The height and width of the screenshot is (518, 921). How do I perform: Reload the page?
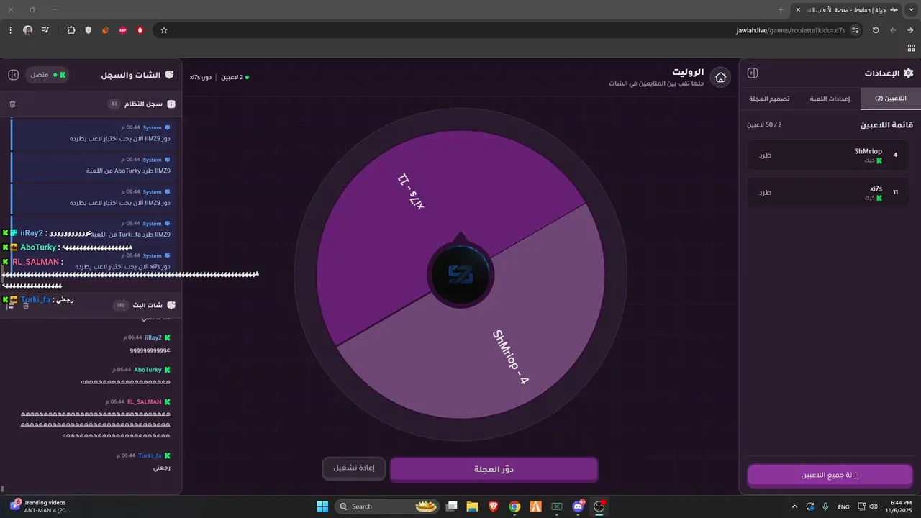coord(876,30)
